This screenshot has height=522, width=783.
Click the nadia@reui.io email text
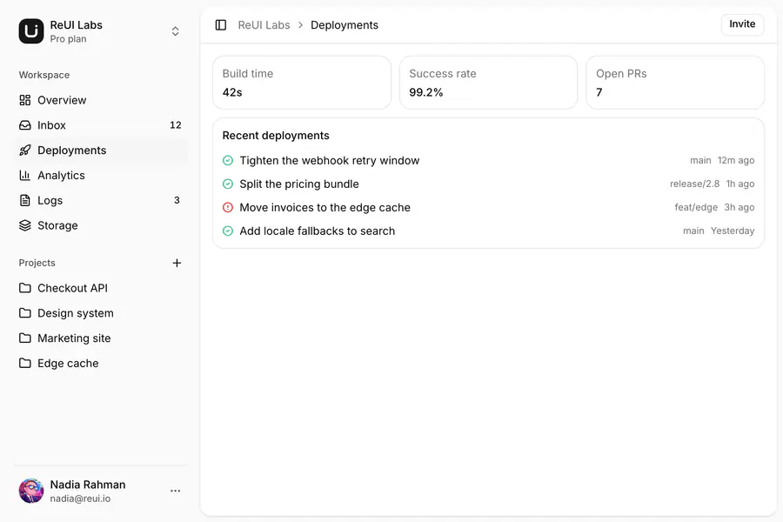tap(80, 499)
